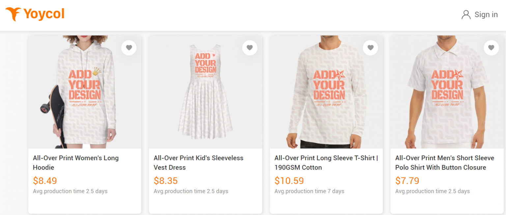506x215 pixels.
Task: Click the heart icon on the Long Sleeve T-Shirt
Action: [370, 48]
